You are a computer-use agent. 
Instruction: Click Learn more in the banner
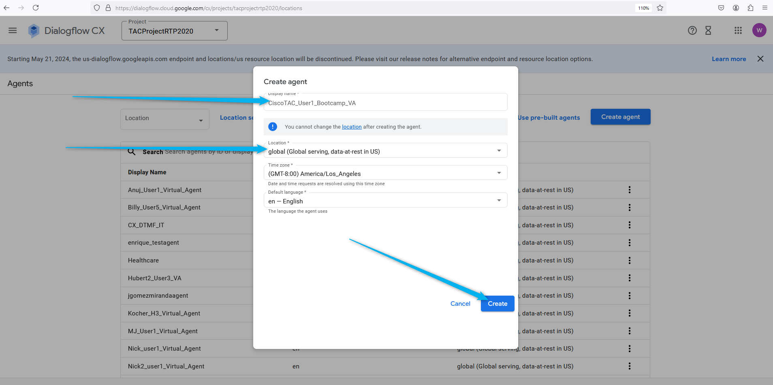(x=729, y=59)
